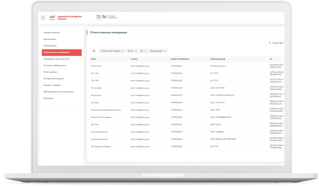Open filter settings gear icon
The height and width of the screenshot is (186, 319).
tap(94, 51)
